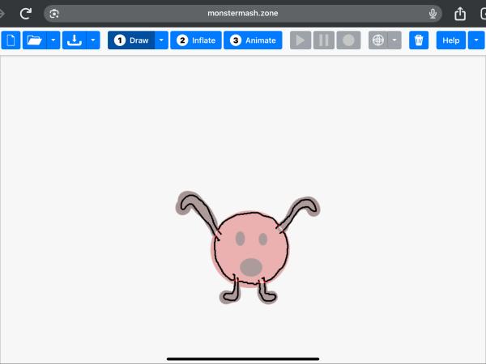Reload the page in browser
The width and height of the screenshot is (486, 364).
coord(26,13)
